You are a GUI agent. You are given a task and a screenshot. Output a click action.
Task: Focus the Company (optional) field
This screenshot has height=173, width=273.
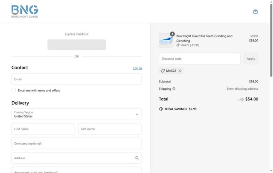tap(77, 144)
